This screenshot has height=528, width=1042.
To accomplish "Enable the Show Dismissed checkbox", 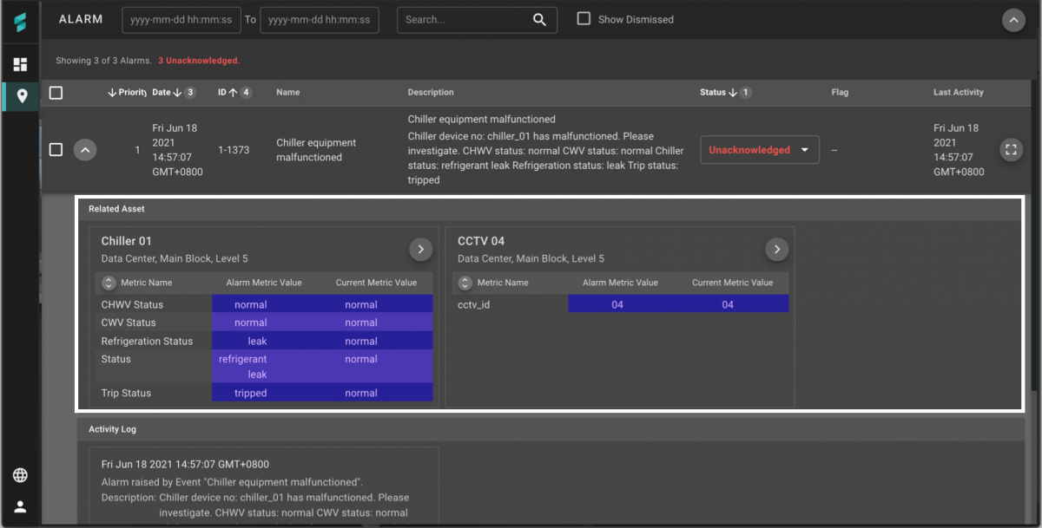I will [584, 18].
